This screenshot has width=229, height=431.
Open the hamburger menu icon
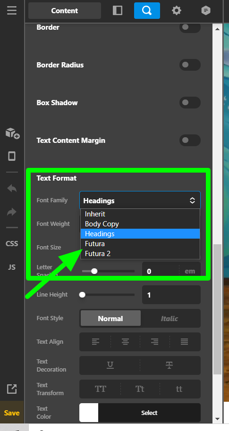point(12,11)
